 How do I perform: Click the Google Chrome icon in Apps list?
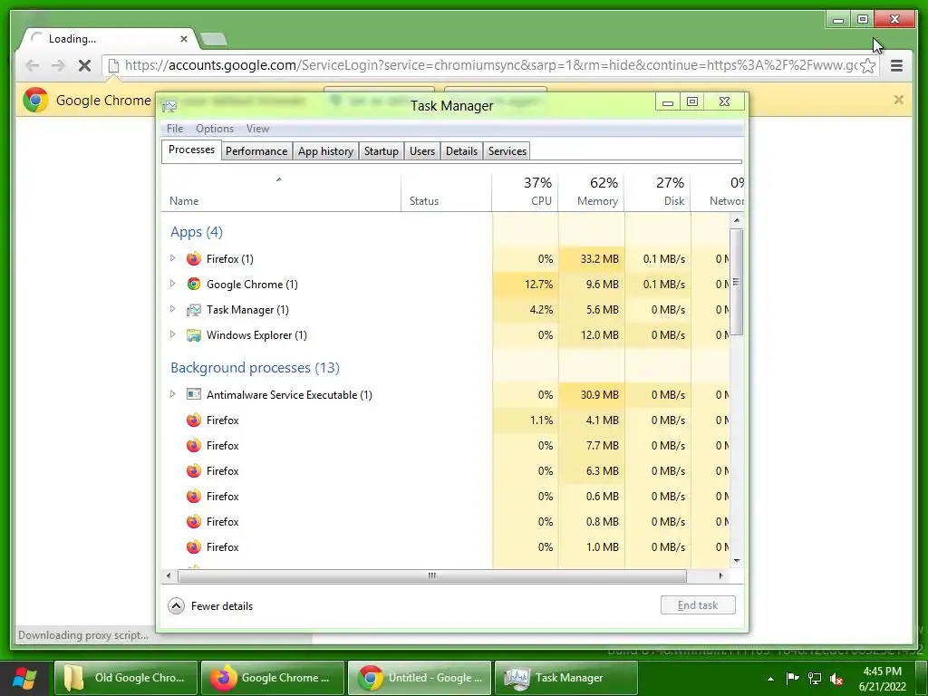click(194, 284)
